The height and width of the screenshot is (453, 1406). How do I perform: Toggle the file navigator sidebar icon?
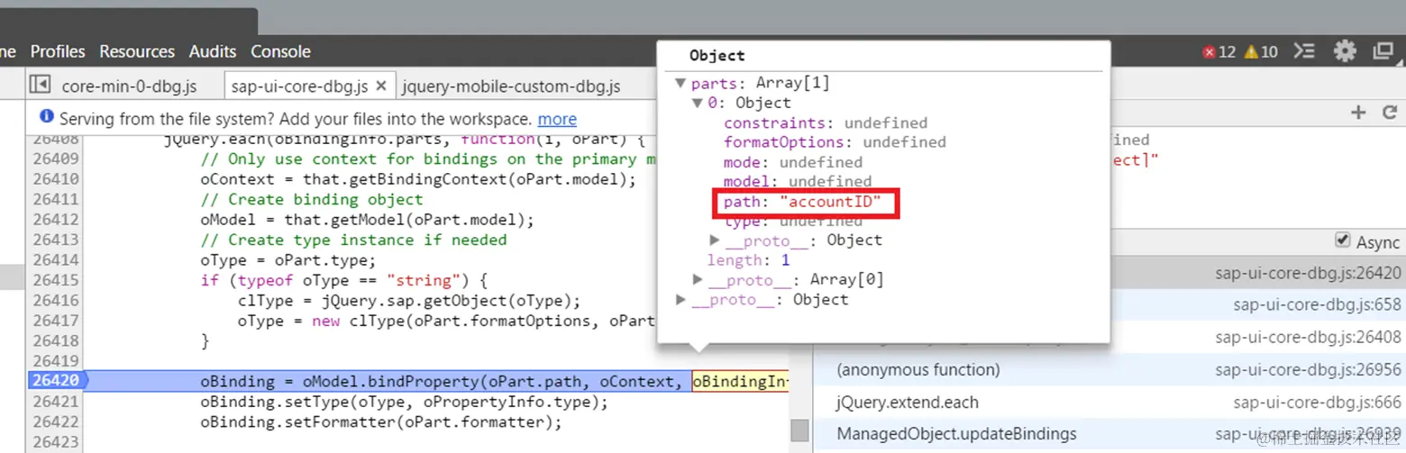click(39, 85)
